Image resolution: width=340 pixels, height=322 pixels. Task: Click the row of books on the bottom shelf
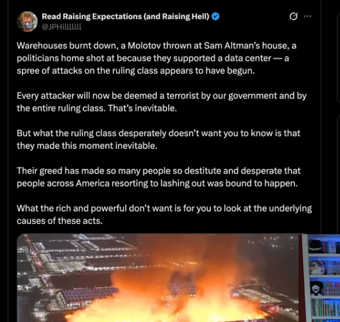326,308
